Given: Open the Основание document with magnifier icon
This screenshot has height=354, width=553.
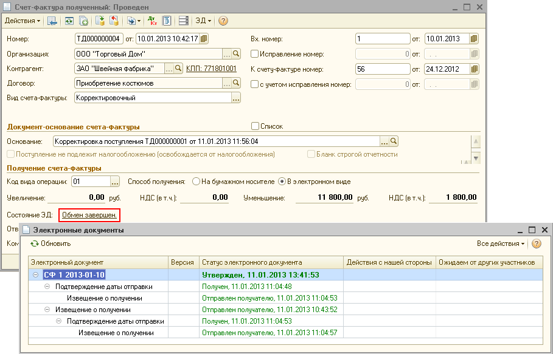Looking at the screenshot, I should [x=394, y=141].
